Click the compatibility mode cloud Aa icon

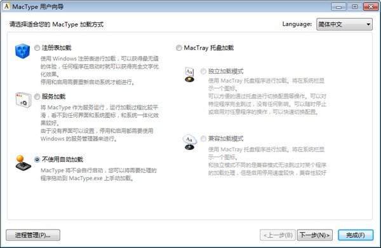click(189, 142)
